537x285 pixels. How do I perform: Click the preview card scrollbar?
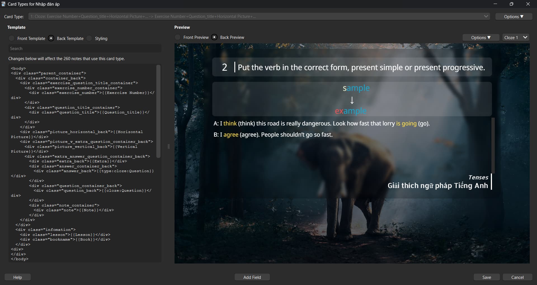pos(493,145)
